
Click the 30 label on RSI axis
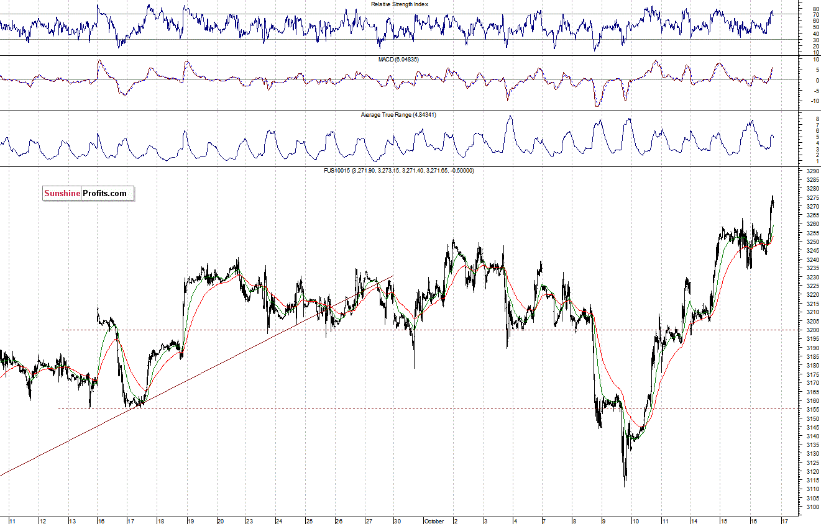(x=815, y=40)
